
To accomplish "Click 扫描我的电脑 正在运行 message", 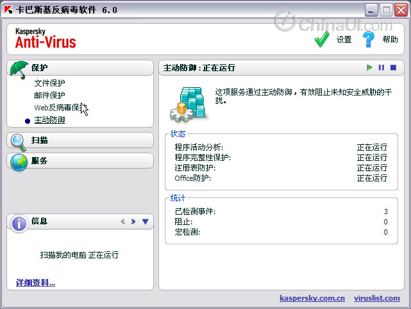I will click(x=80, y=255).
